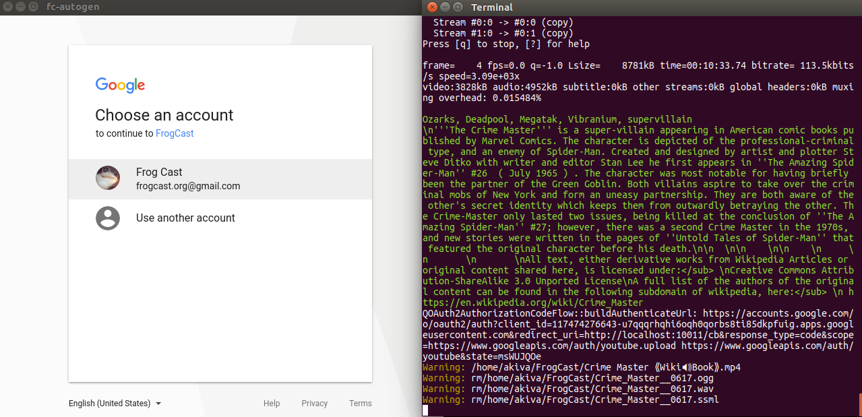Click the Crime Master Wiki Book .mp4 path
The width and height of the screenshot is (862, 417).
pos(606,367)
